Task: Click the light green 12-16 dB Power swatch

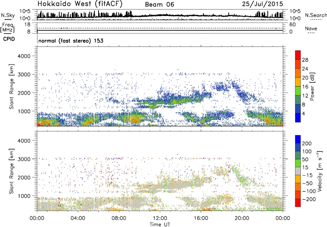Action: coord(298,91)
